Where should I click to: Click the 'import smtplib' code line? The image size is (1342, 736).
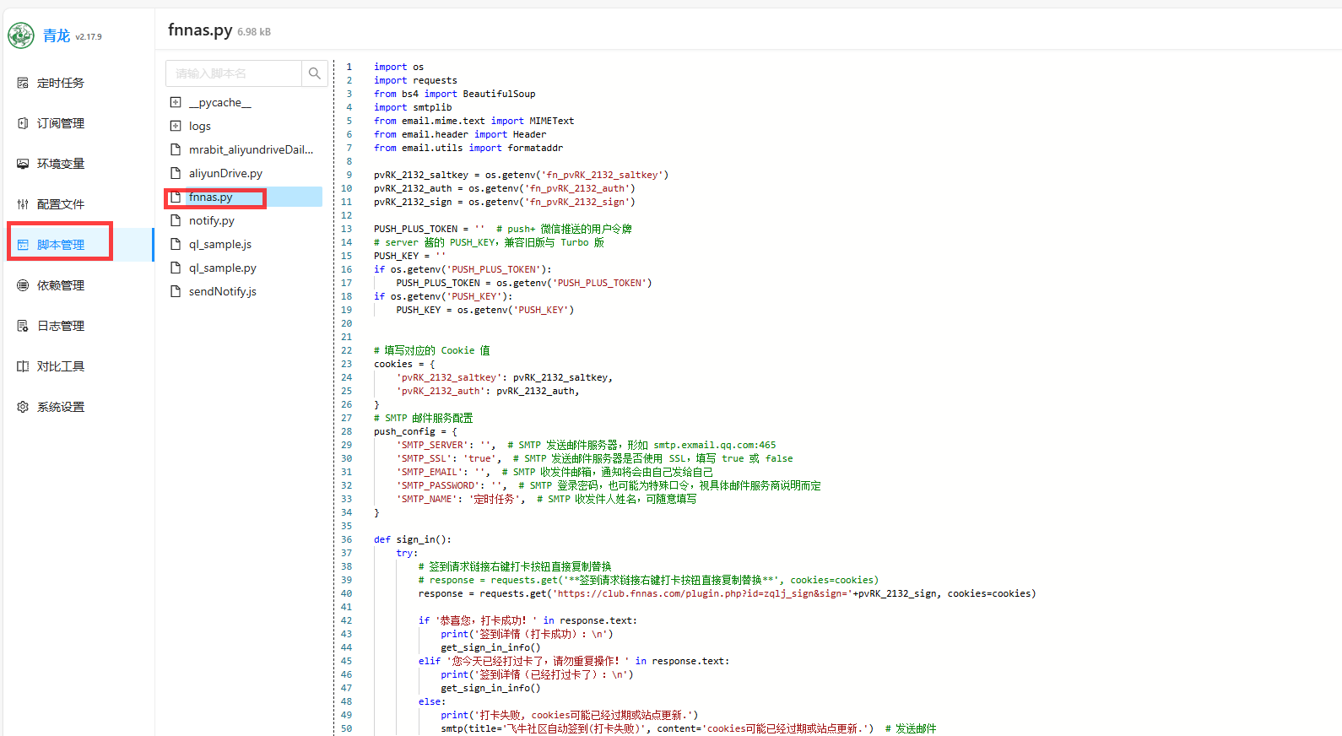[x=413, y=107]
